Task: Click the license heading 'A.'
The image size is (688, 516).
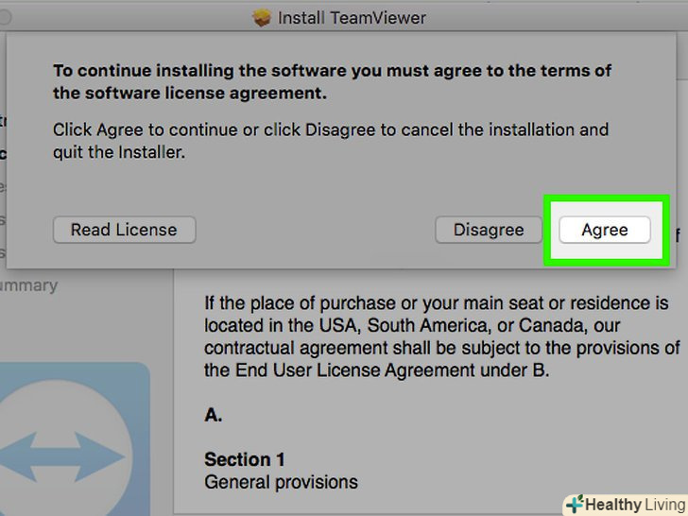Action: (x=214, y=415)
